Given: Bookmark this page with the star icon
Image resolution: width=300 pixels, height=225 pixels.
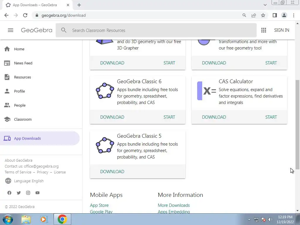Looking at the screenshot, I should [x=263, y=15].
